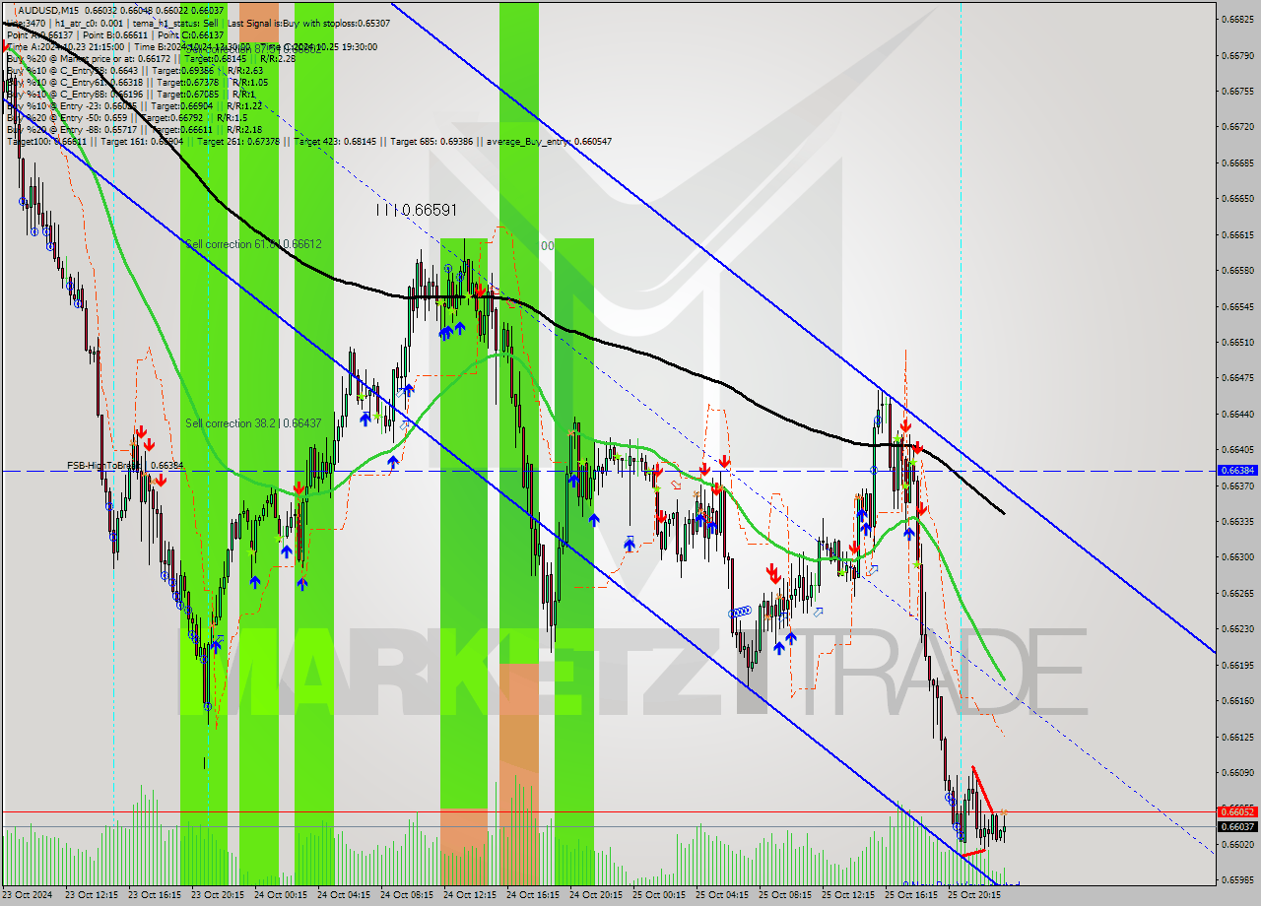Click the '25 Oct 04:15' time label
1261x906 pixels.
point(722,895)
